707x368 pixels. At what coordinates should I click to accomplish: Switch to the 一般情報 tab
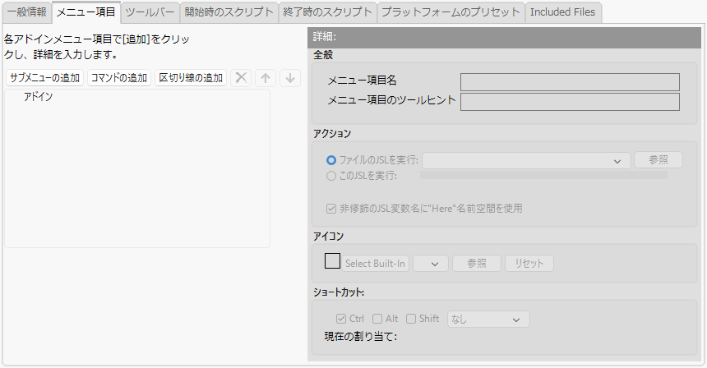pyautogui.click(x=26, y=12)
